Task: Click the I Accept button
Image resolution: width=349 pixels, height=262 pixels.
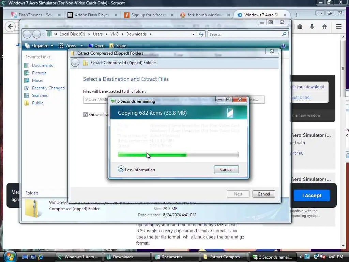Action: tap(312, 195)
